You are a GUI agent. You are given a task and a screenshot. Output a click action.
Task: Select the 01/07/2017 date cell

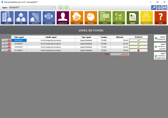click(x=19, y=47)
